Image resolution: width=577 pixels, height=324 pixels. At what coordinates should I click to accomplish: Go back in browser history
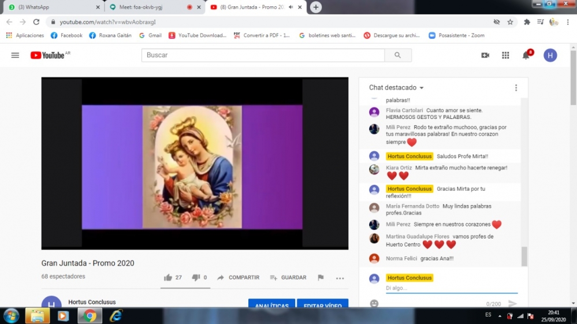(x=10, y=22)
